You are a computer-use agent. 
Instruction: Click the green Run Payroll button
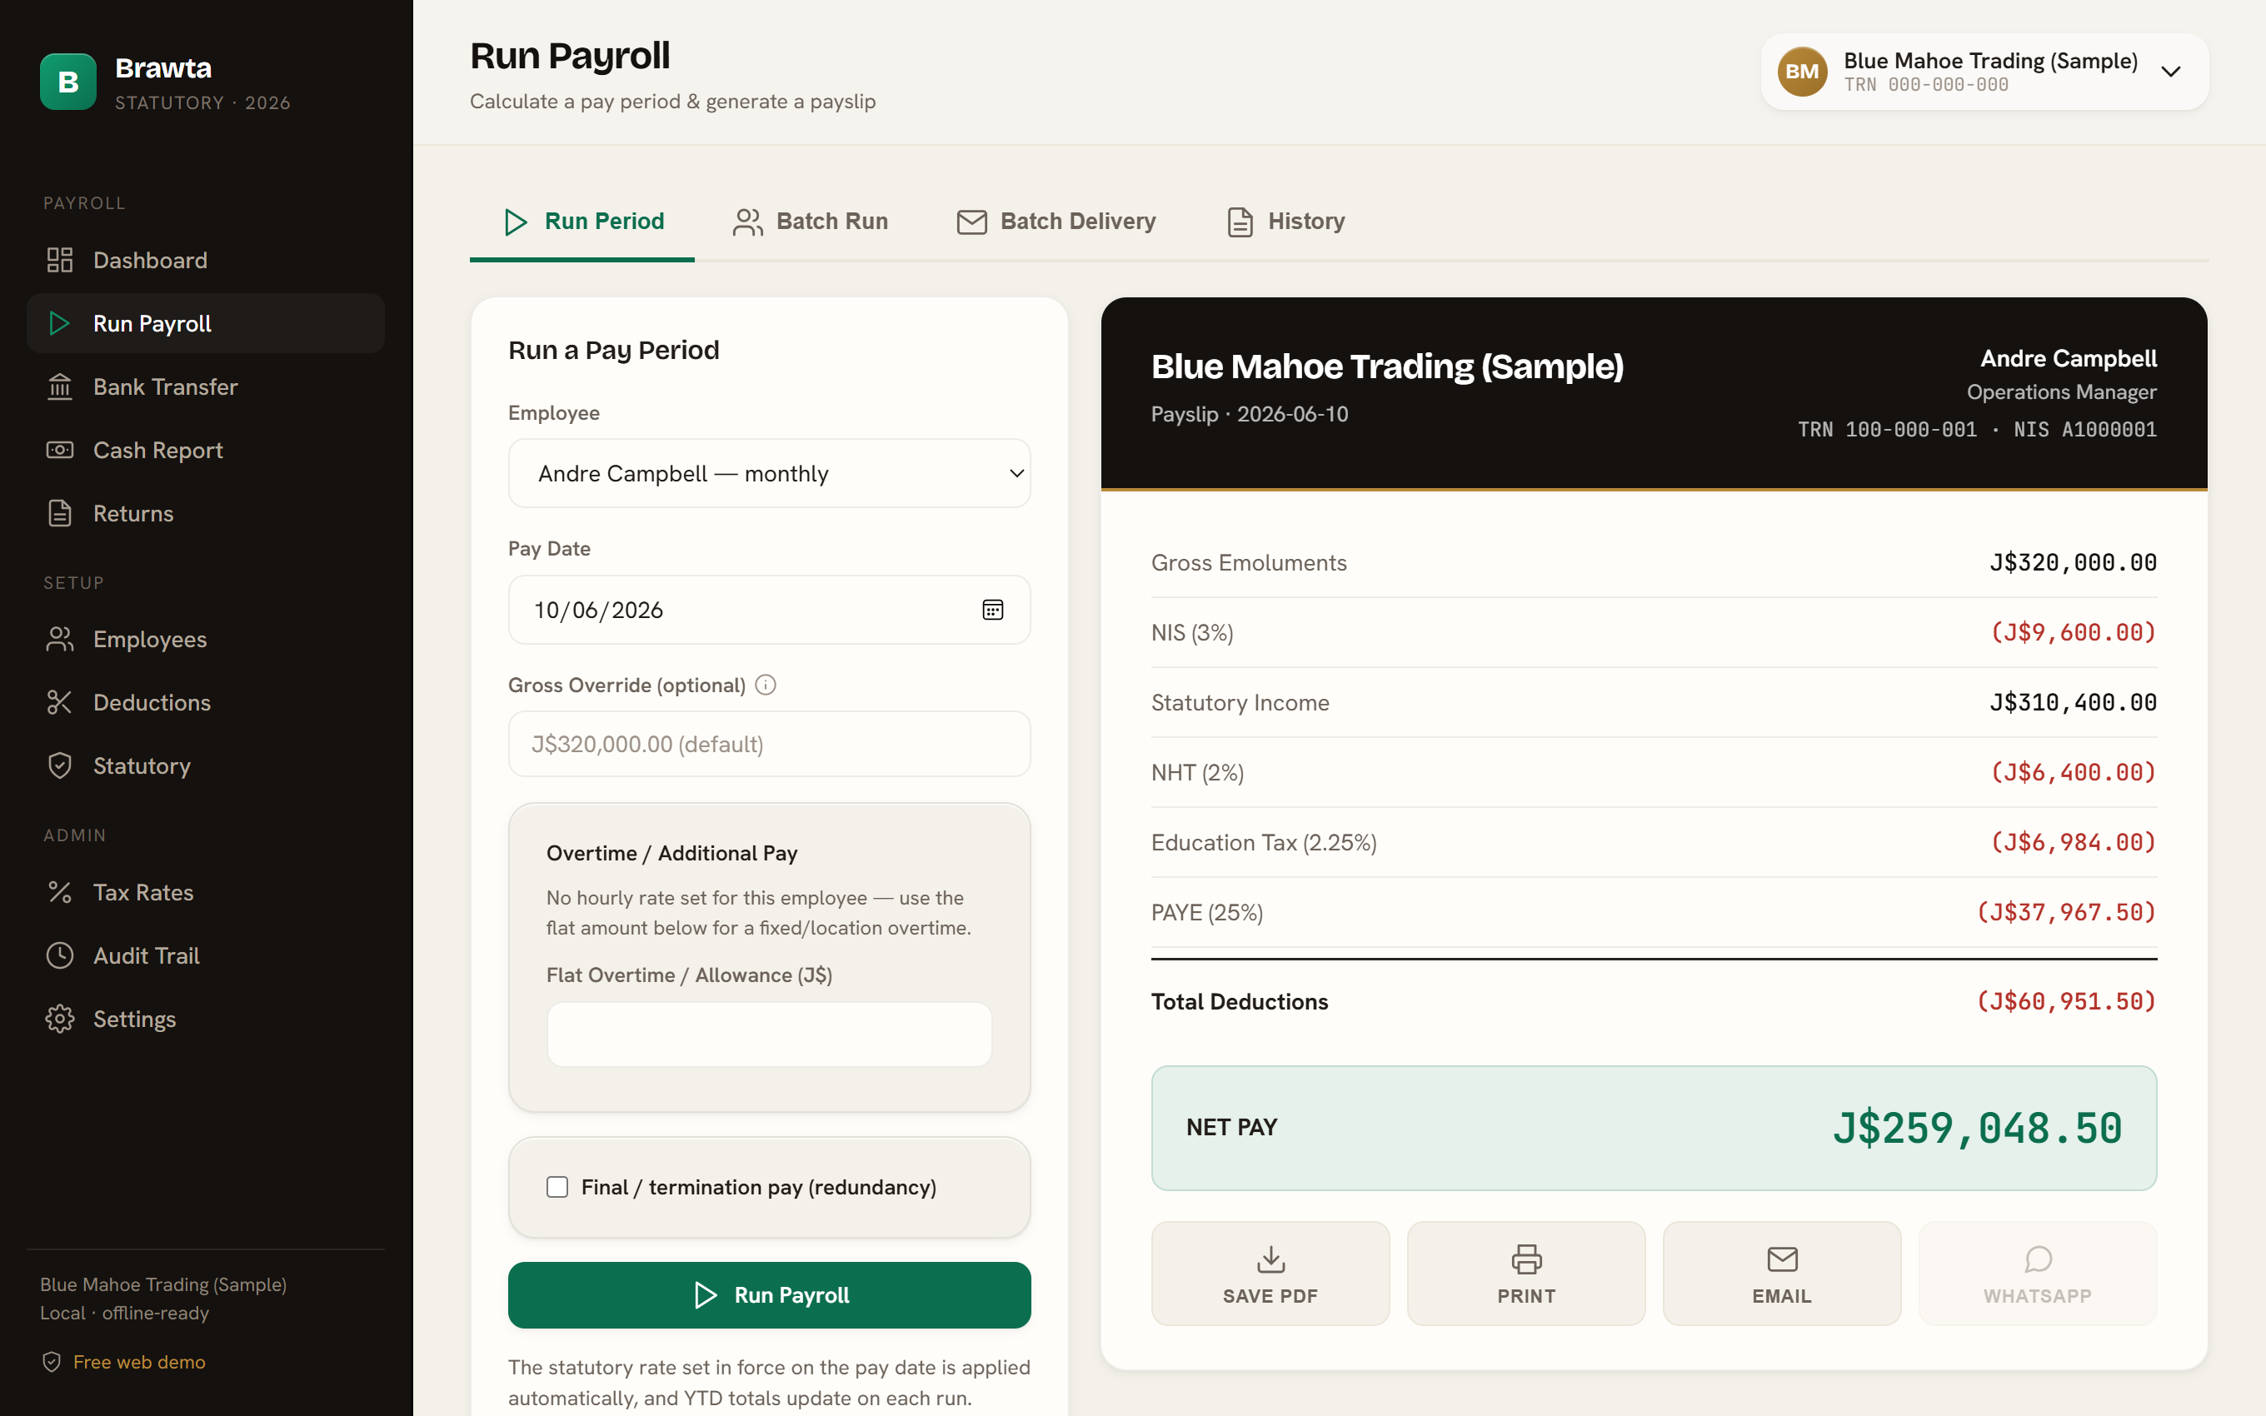tap(769, 1294)
